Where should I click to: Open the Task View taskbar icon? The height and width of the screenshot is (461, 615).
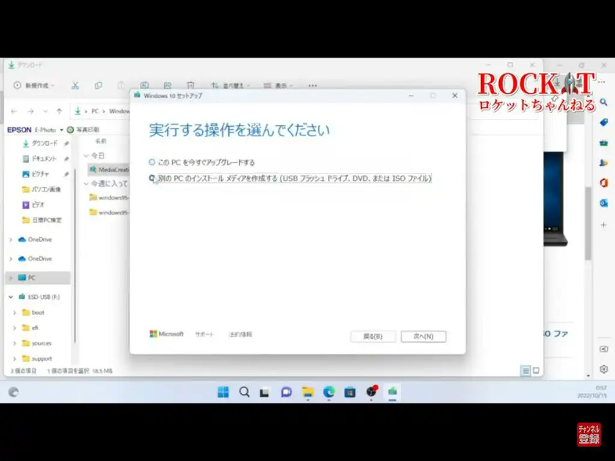click(x=264, y=392)
